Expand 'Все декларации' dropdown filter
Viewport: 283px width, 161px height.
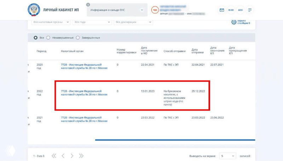[133, 22]
